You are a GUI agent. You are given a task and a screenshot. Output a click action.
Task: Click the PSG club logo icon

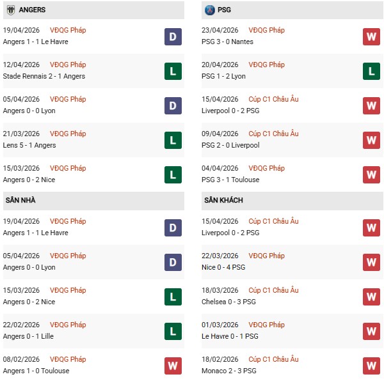point(210,10)
